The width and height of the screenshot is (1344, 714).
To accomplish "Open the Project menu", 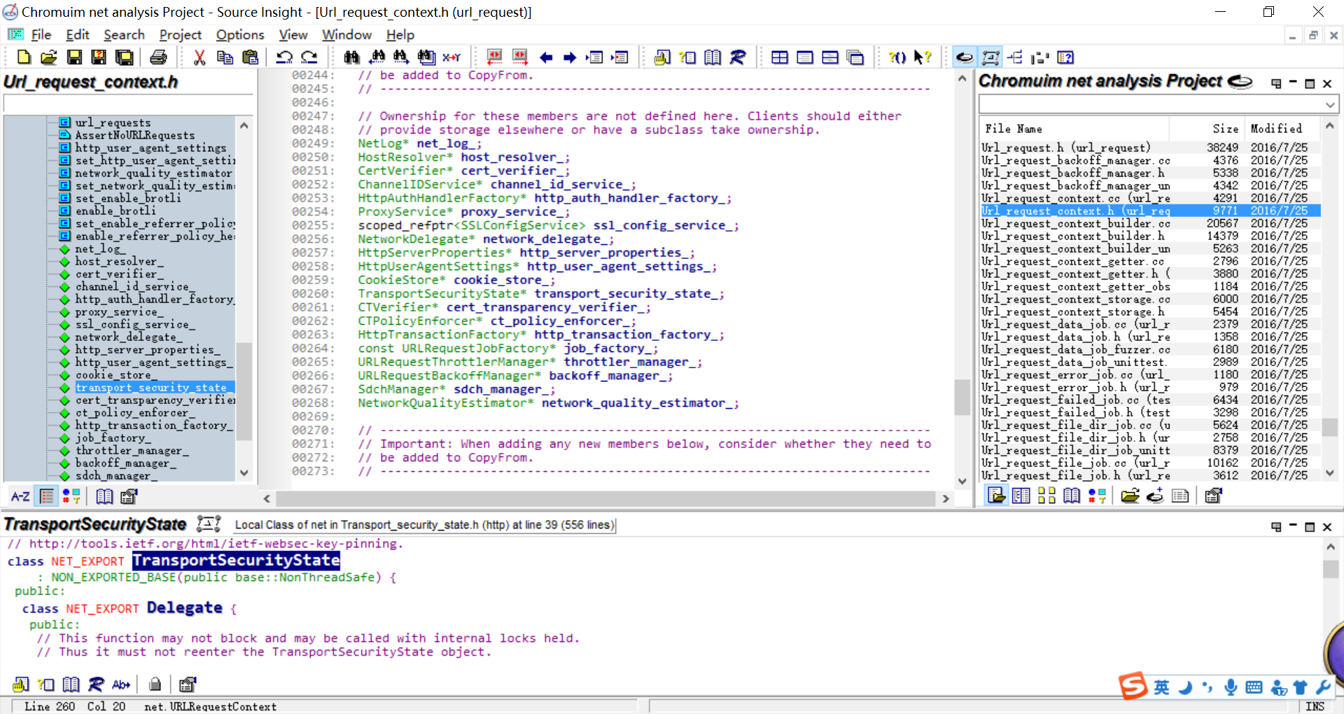I will [x=180, y=34].
